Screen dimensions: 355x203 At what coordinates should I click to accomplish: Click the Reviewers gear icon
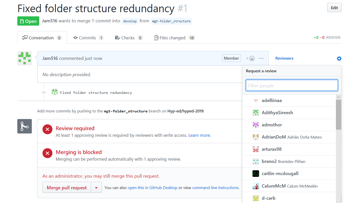[339, 59]
